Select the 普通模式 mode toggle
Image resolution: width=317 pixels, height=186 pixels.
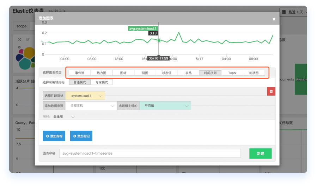80,82
